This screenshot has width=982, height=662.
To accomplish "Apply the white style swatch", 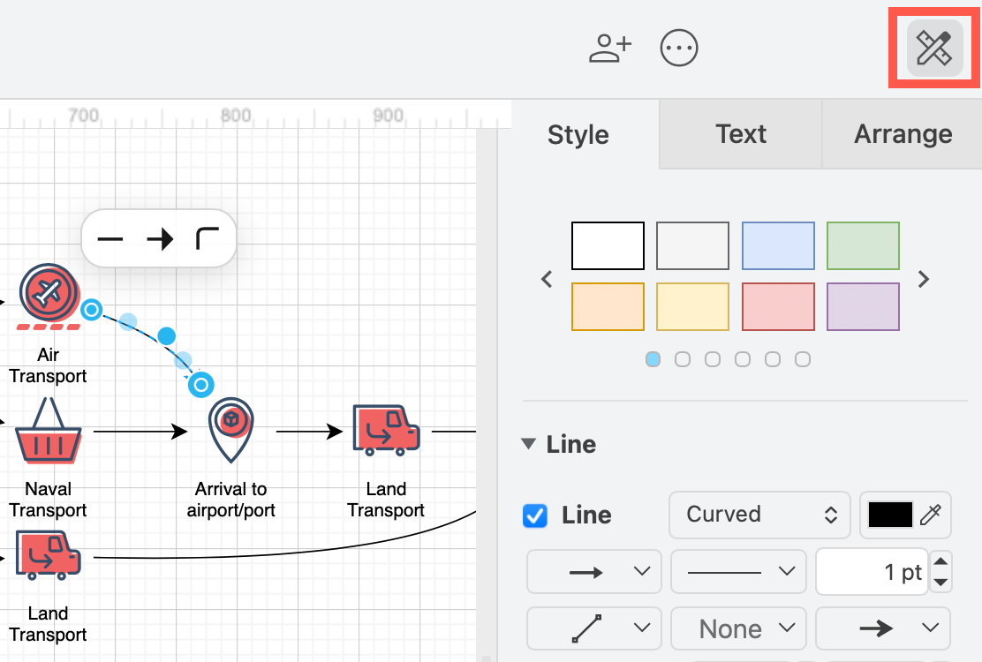I will (x=608, y=246).
